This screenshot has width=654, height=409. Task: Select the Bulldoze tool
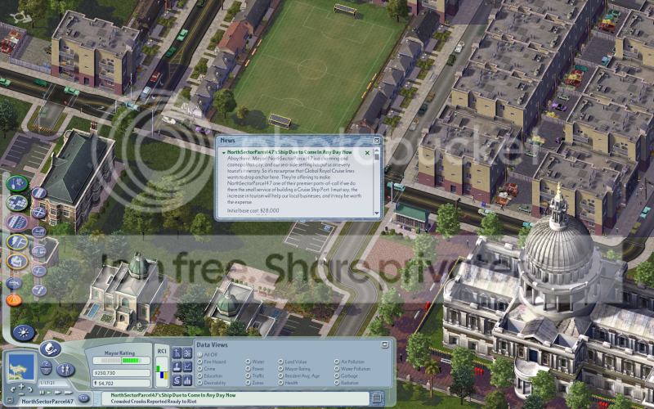pos(13,283)
